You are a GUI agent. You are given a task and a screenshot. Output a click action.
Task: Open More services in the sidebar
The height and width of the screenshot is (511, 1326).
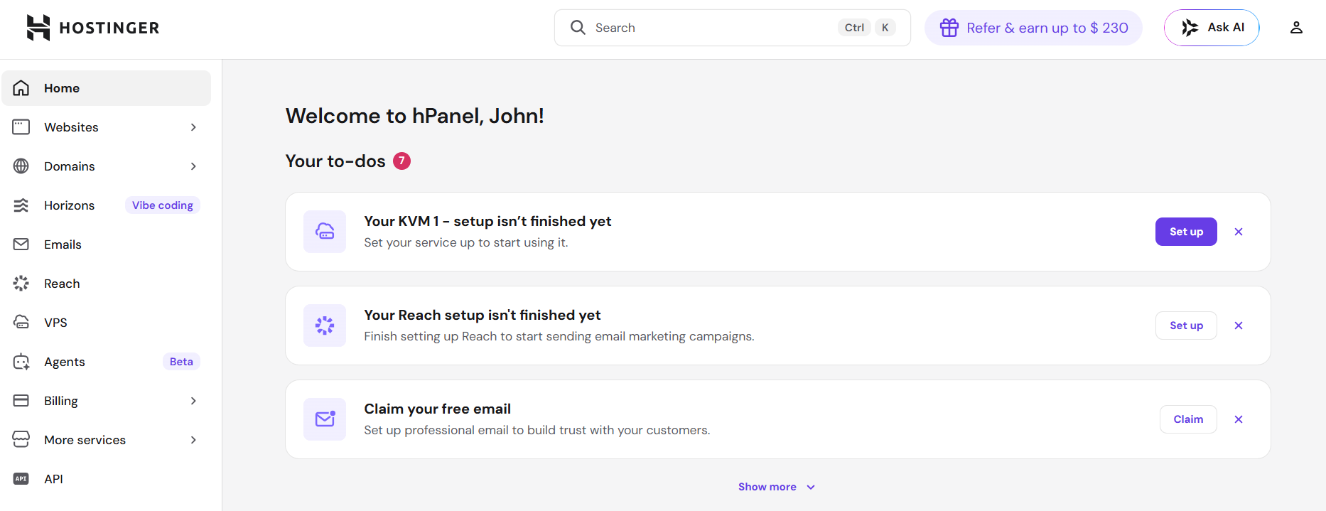point(107,440)
